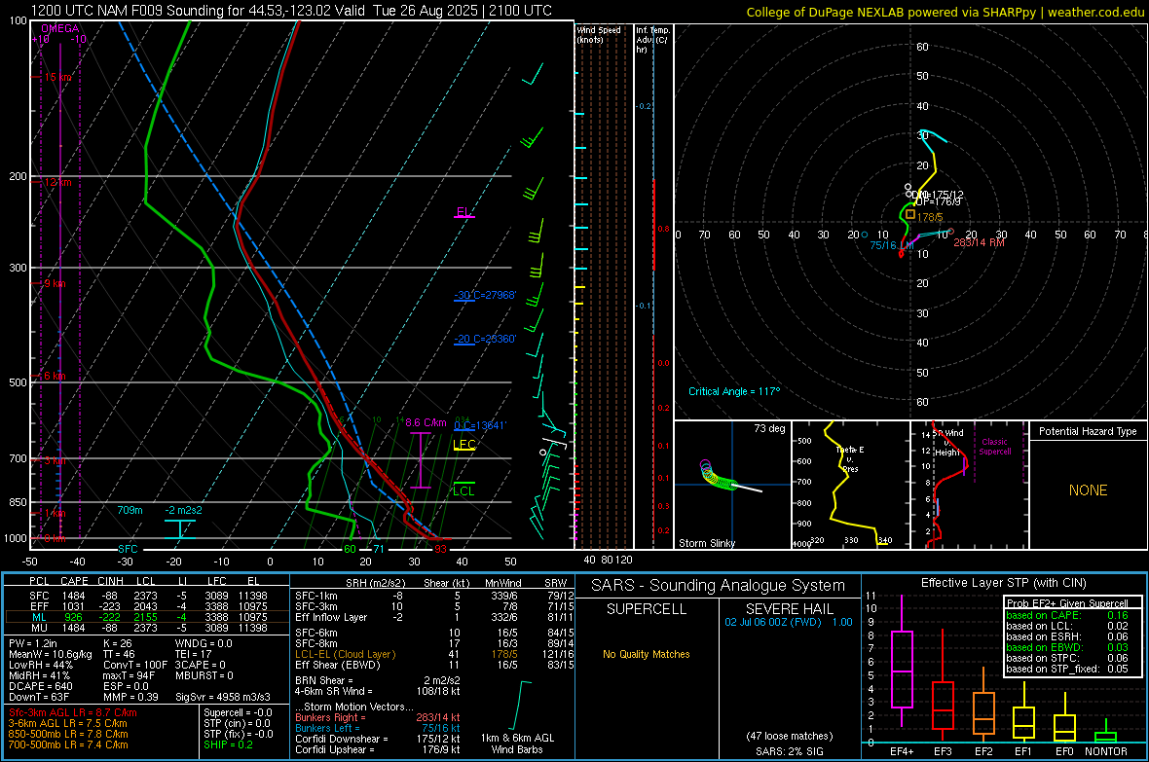Click the STP (cin) = 0.0 value
1149x762 pixels.
[238, 723]
